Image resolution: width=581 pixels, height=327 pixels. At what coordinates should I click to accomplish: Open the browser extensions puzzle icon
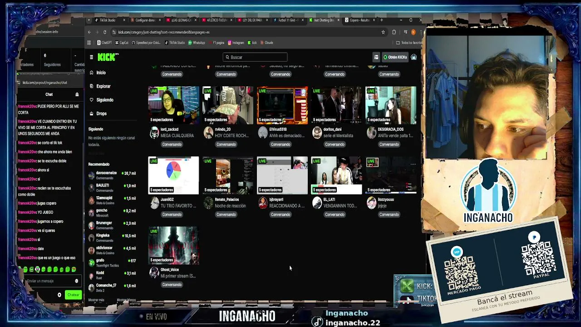coord(394,32)
